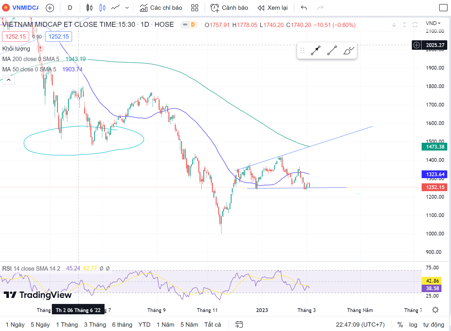451x331 pixels.
Task: Open the VND currency dropdown
Action: point(433,23)
